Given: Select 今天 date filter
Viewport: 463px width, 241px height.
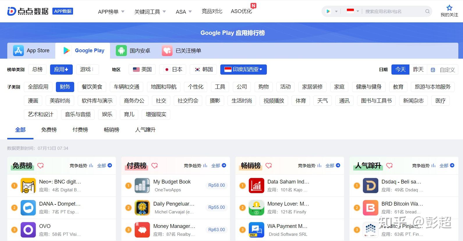Looking at the screenshot, I should click(x=400, y=69).
